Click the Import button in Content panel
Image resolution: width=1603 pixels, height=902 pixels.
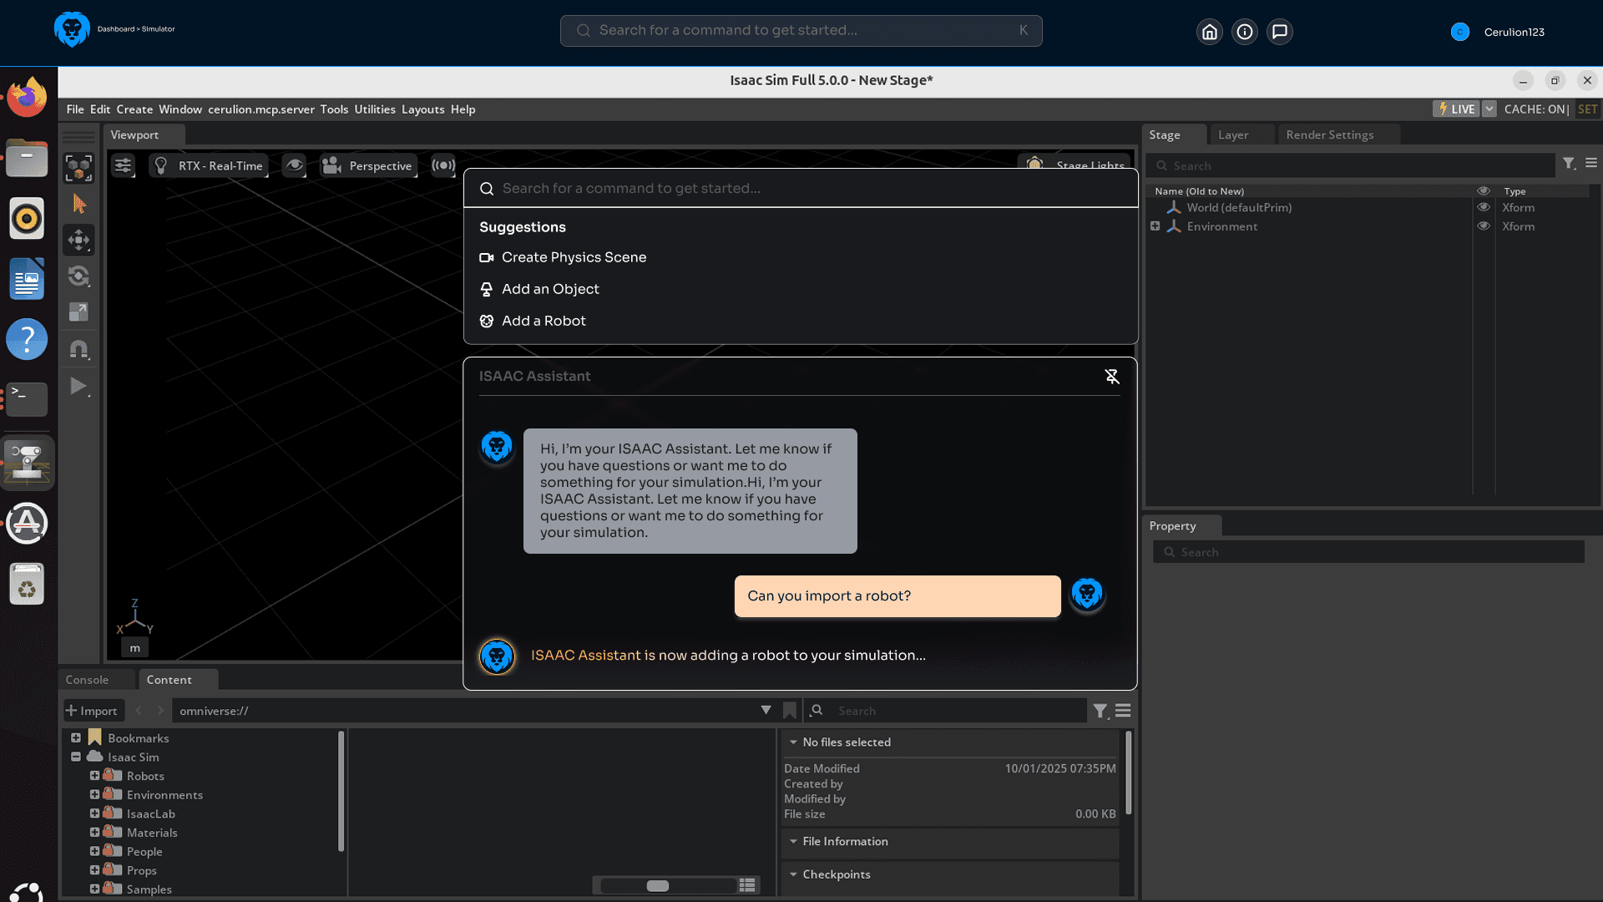[93, 711]
